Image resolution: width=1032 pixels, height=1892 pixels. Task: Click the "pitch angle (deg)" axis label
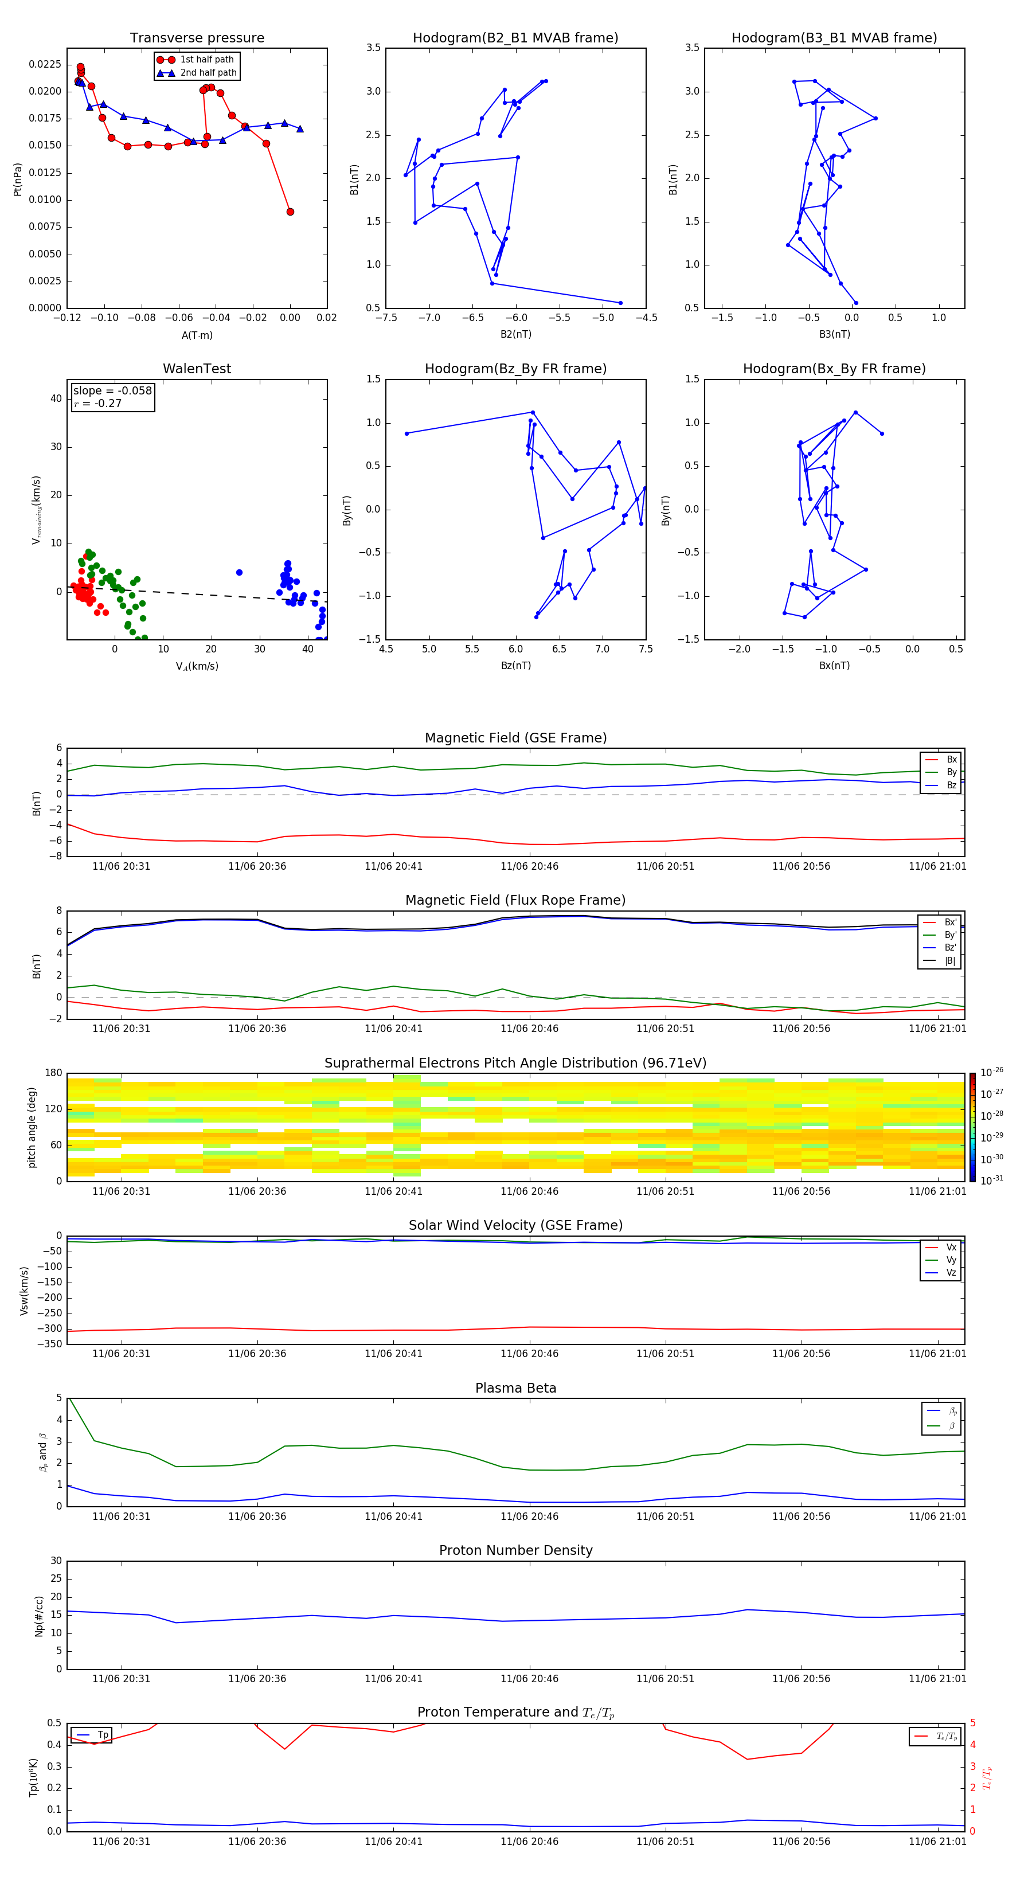tap(32, 1127)
